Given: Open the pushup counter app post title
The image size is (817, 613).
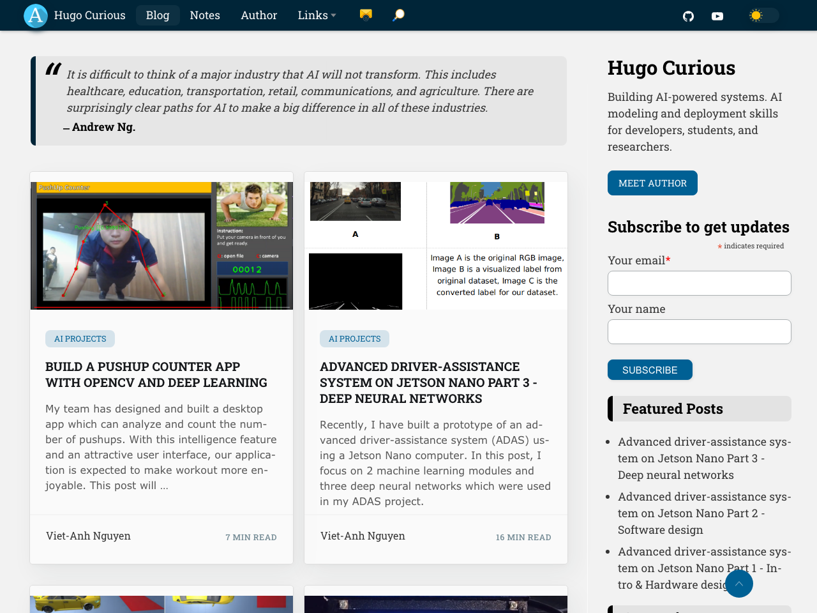Looking at the screenshot, I should 156,375.
